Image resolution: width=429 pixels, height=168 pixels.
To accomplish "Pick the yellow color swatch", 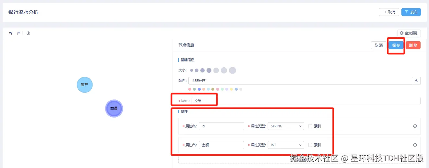I will [232, 89].
